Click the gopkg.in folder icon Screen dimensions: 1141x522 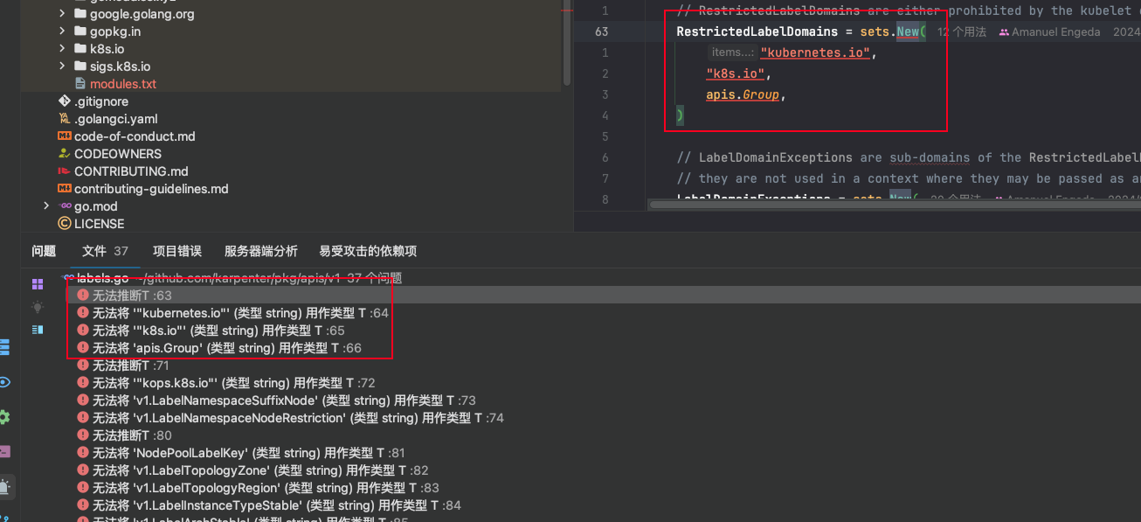(80, 31)
